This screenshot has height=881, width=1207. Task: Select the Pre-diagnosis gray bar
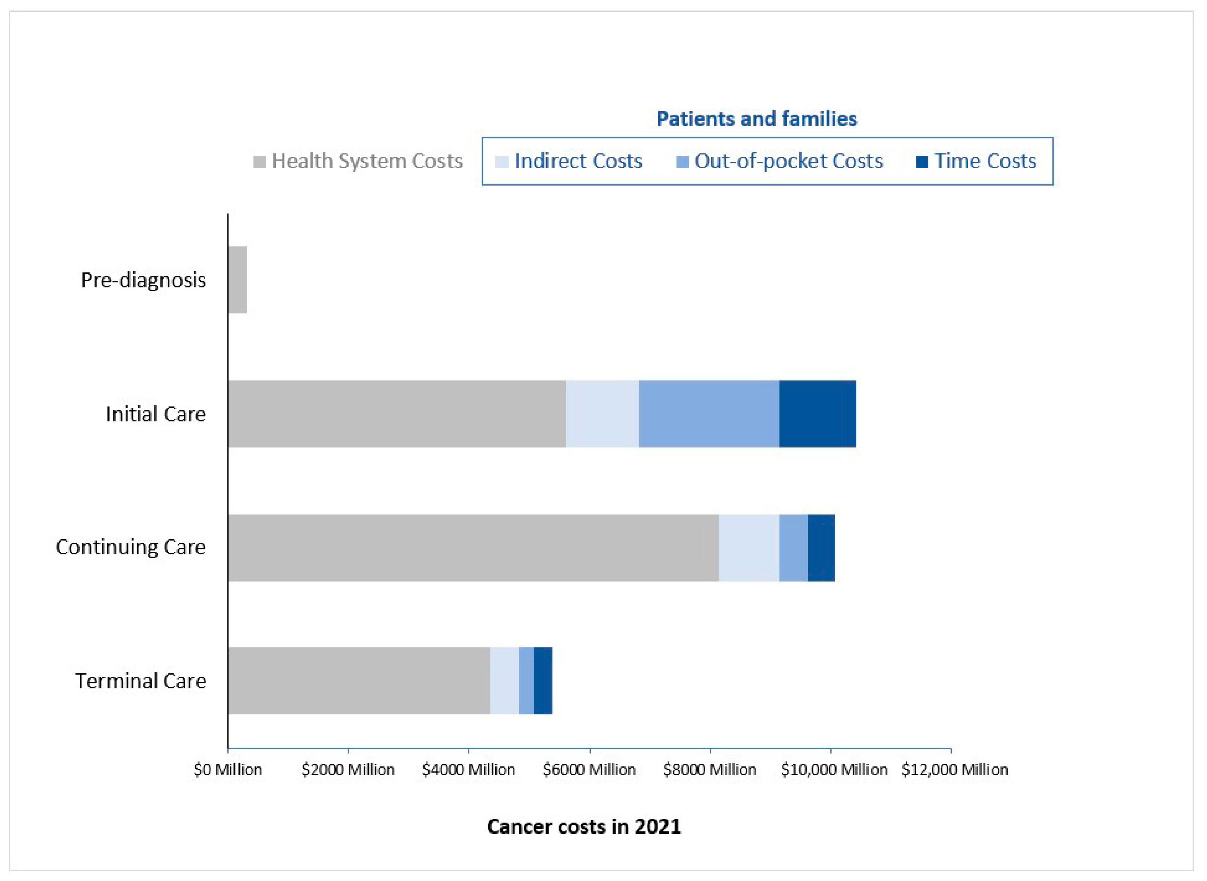237,279
